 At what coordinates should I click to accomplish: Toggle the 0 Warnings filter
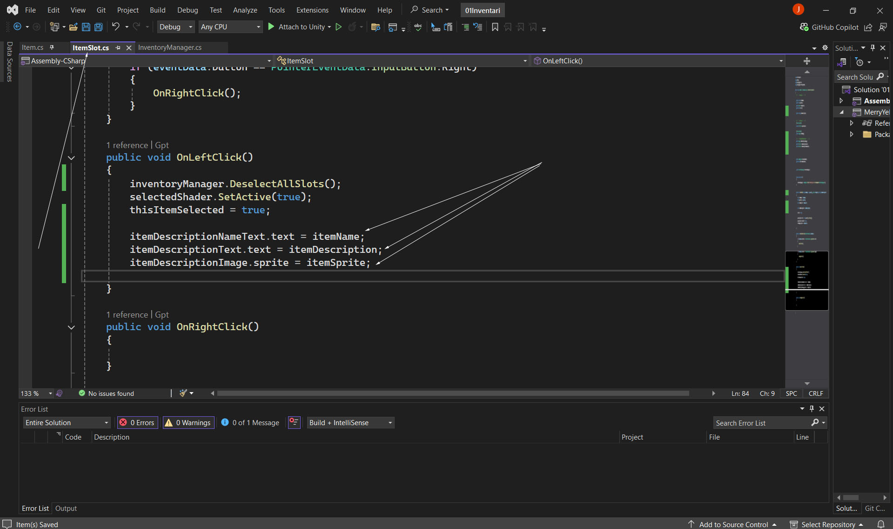[x=188, y=422]
